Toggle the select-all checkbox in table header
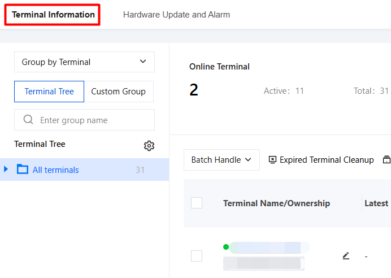Screen dimensions: 391x278 (x=197, y=203)
